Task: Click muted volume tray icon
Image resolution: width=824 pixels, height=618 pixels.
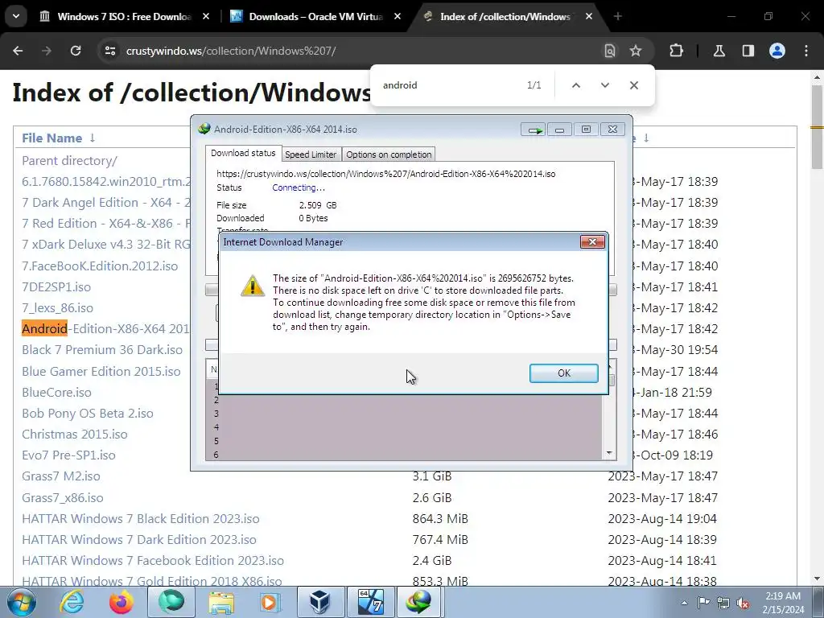Action: (743, 603)
